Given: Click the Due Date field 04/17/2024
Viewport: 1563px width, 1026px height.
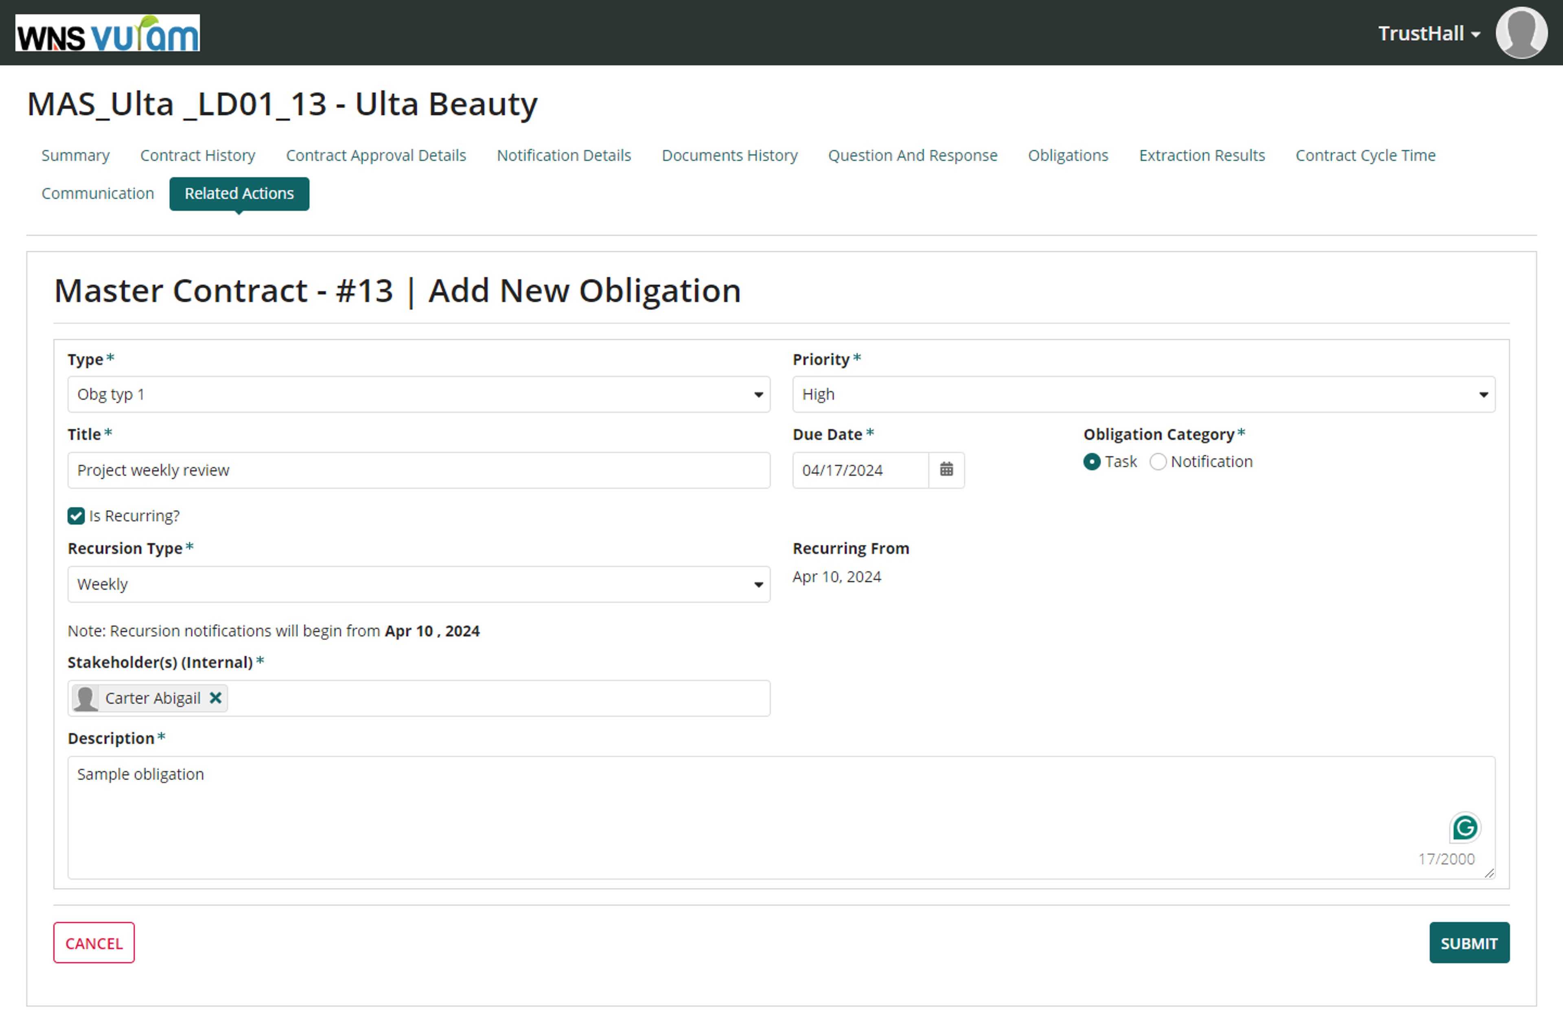Looking at the screenshot, I should point(860,470).
